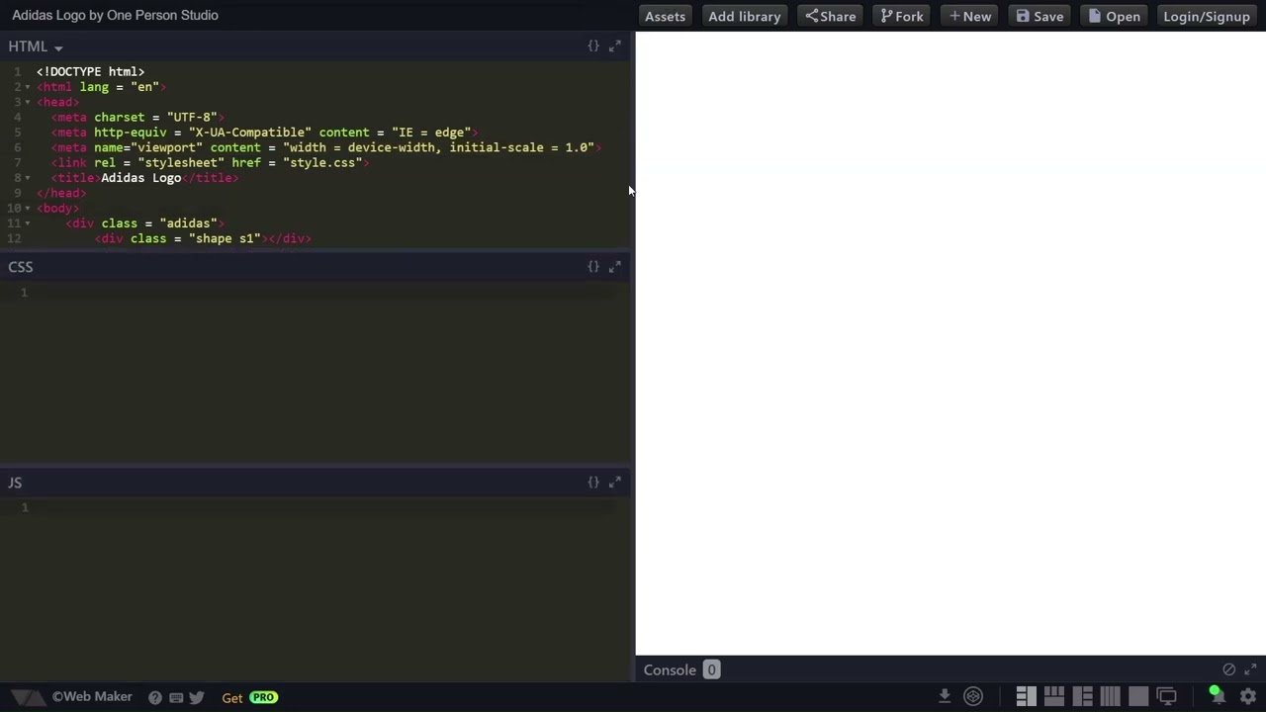This screenshot has width=1266, height=712.
Task: Show keyboard shortcuts
Action: tap(176, 697)
